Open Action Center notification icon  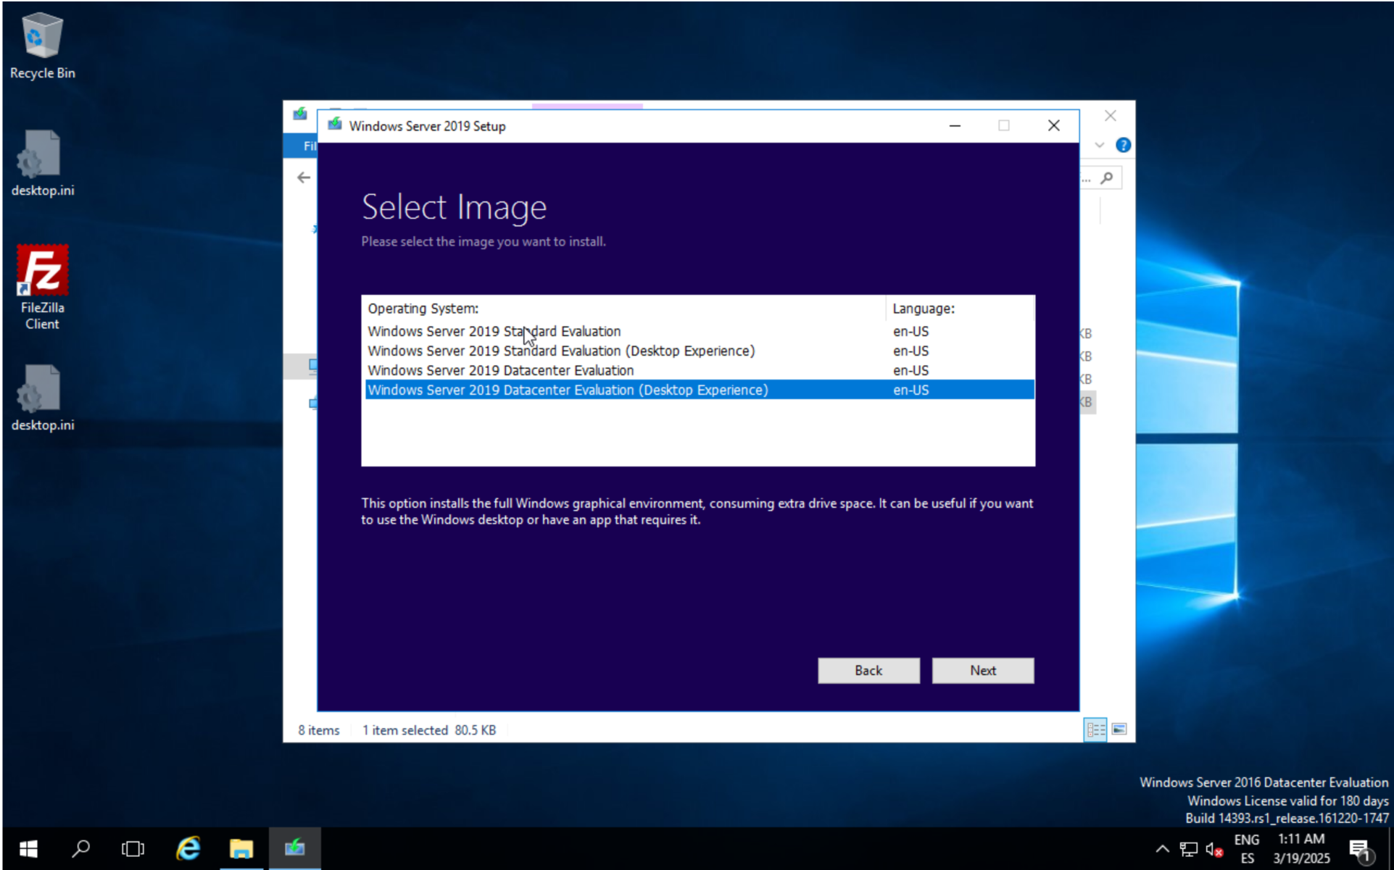pyautogui.click(x=1360, y=849)
